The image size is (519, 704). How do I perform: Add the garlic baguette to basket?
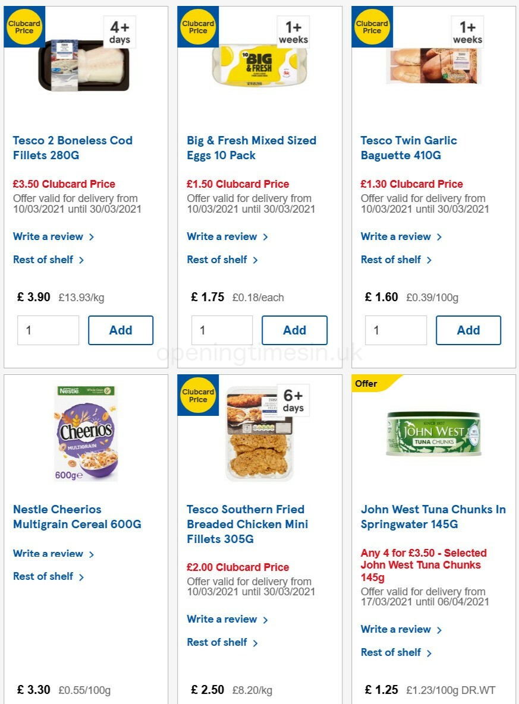click(468, 330)
